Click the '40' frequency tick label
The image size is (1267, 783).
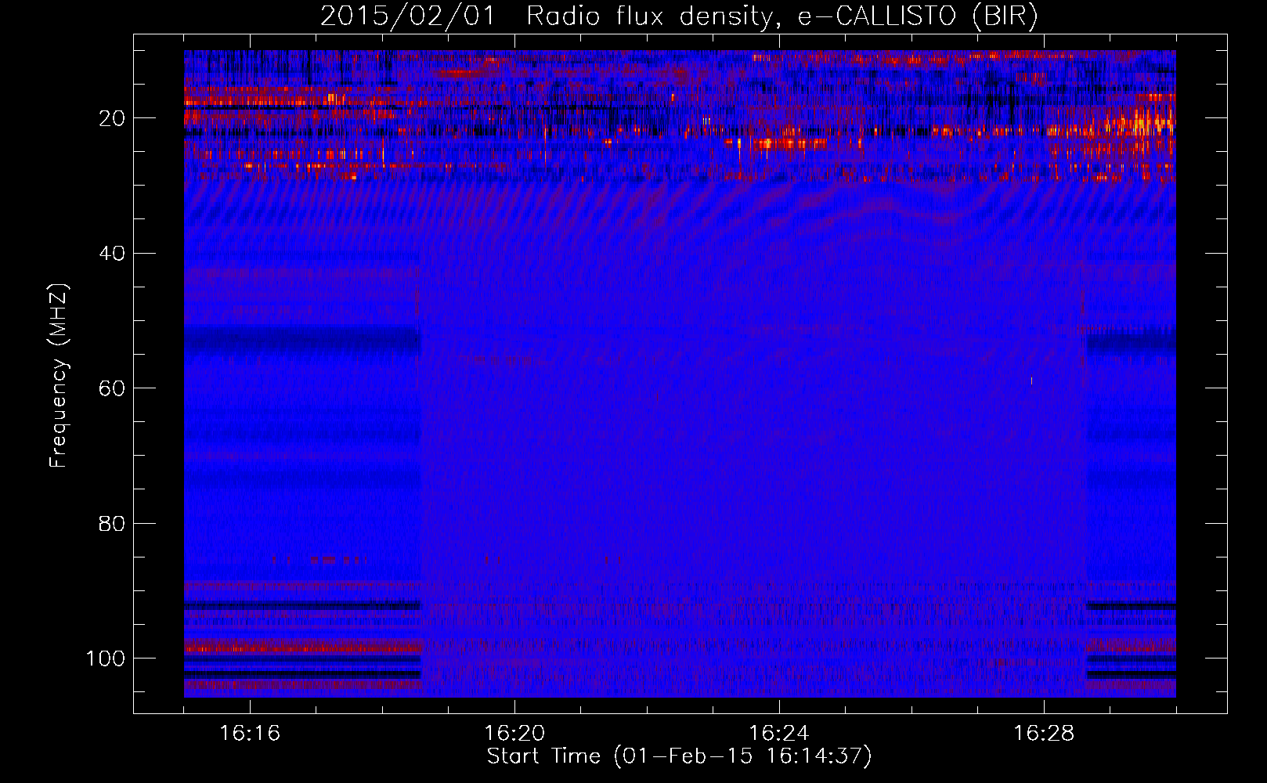click(112, 254)
